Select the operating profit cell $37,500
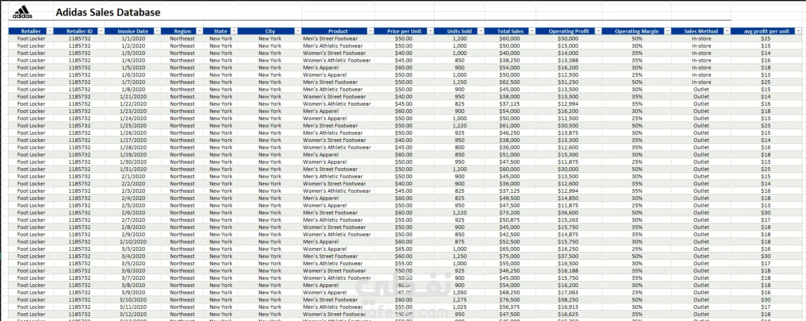Viewport: 806px width, 321px height. [x=568, y=256]
